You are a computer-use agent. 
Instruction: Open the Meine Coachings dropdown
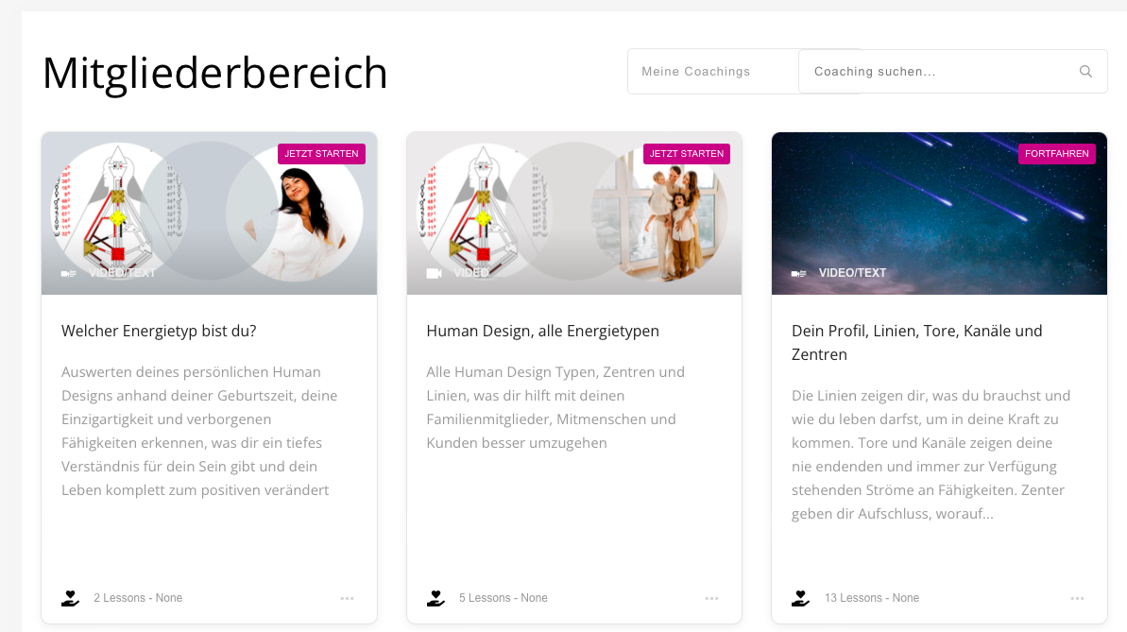pos(713,71)
